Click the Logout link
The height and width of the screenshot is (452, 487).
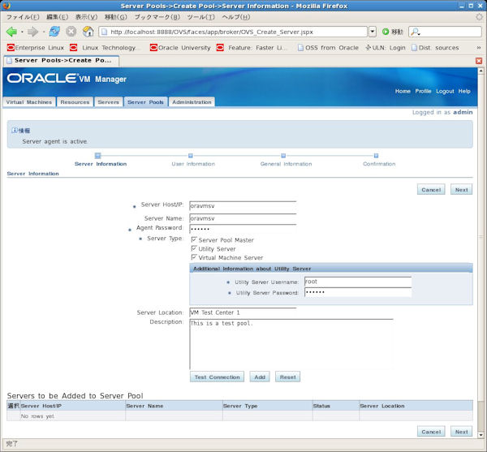tap(445, 91)
